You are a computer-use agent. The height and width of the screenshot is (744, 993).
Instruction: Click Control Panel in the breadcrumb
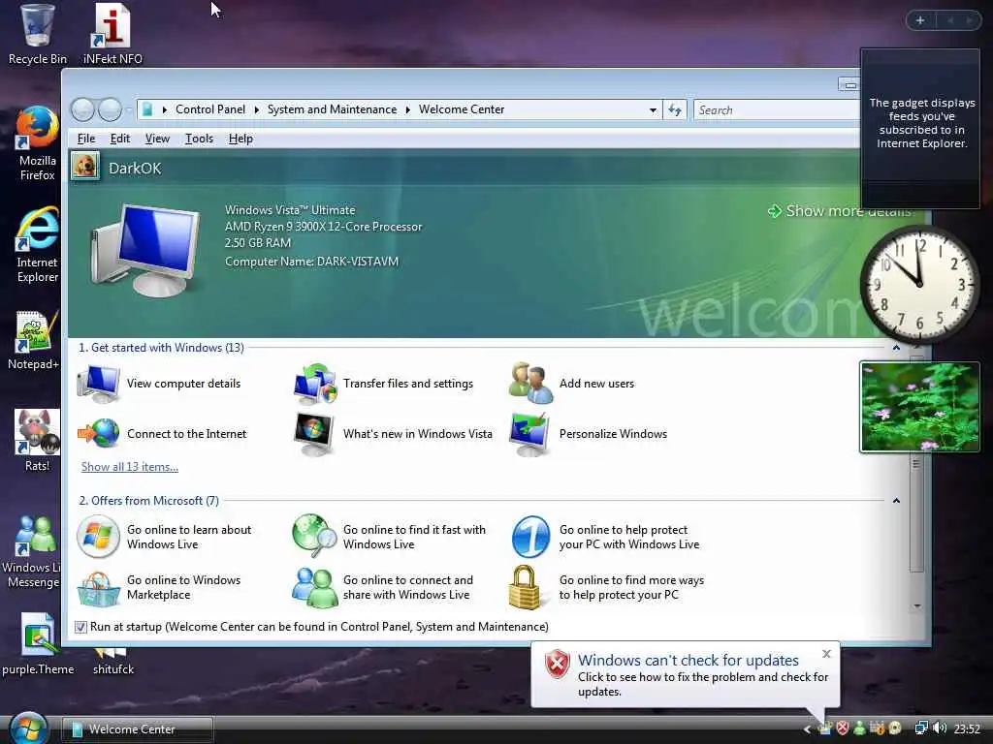click(210, 109)
